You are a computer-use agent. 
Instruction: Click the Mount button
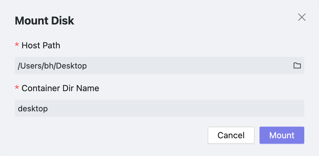click(282, 135)
